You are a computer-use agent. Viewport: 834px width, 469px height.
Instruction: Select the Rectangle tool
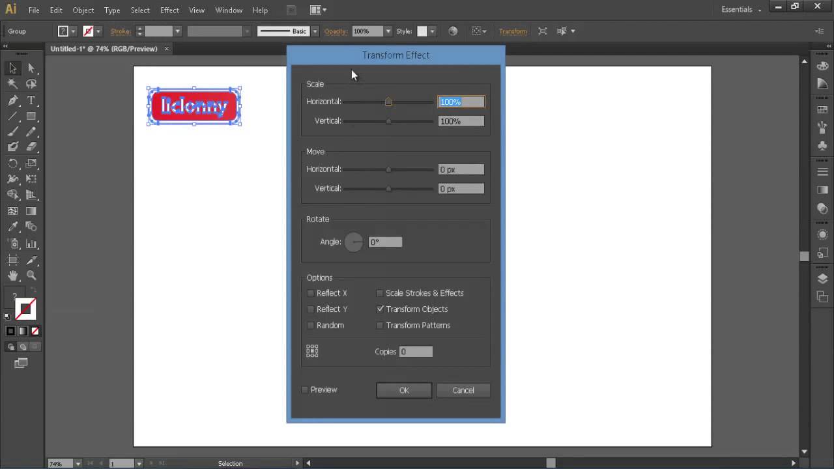(x=31, y=116)
